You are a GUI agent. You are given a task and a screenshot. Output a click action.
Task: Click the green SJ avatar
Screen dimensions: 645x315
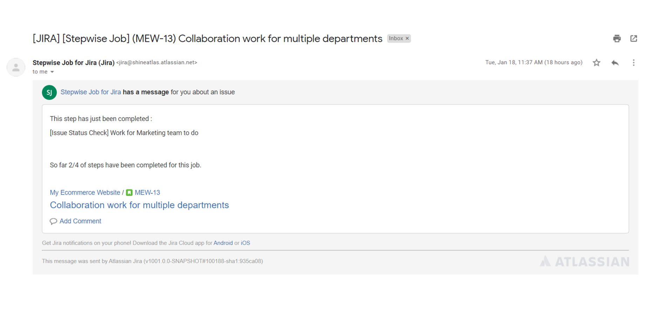(x=49, y=92)
